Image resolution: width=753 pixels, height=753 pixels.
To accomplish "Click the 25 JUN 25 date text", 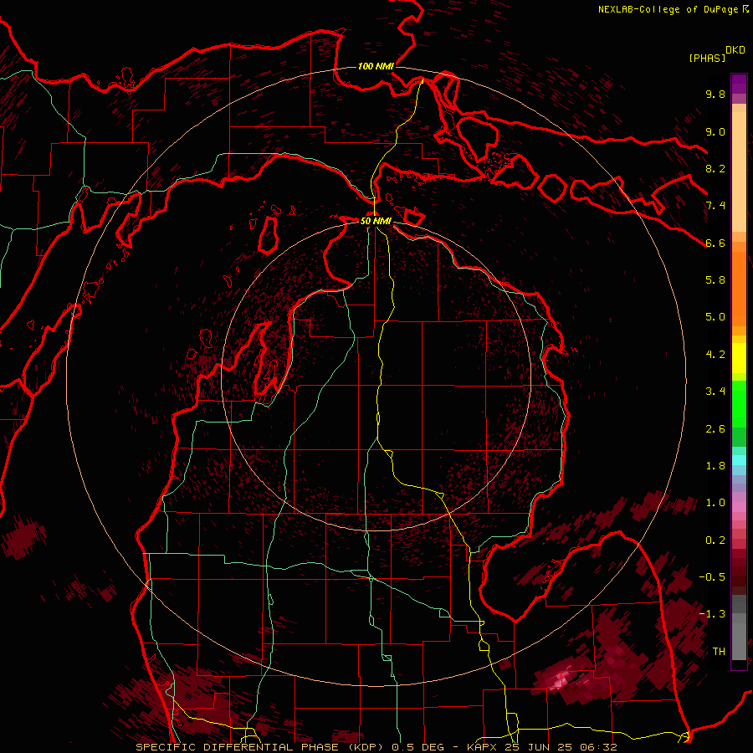I will (x=539, y=747).
